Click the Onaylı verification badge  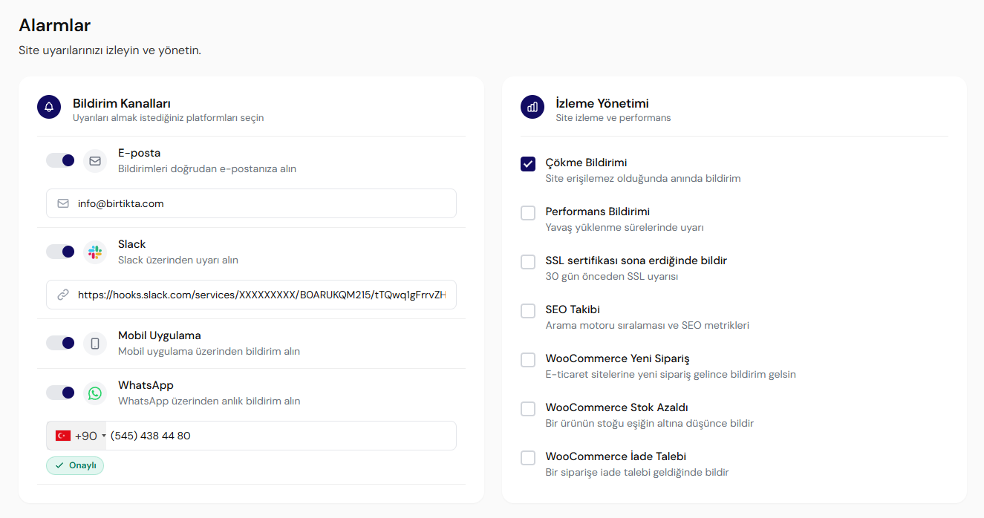pyautogui.click(x=75, y=465)
